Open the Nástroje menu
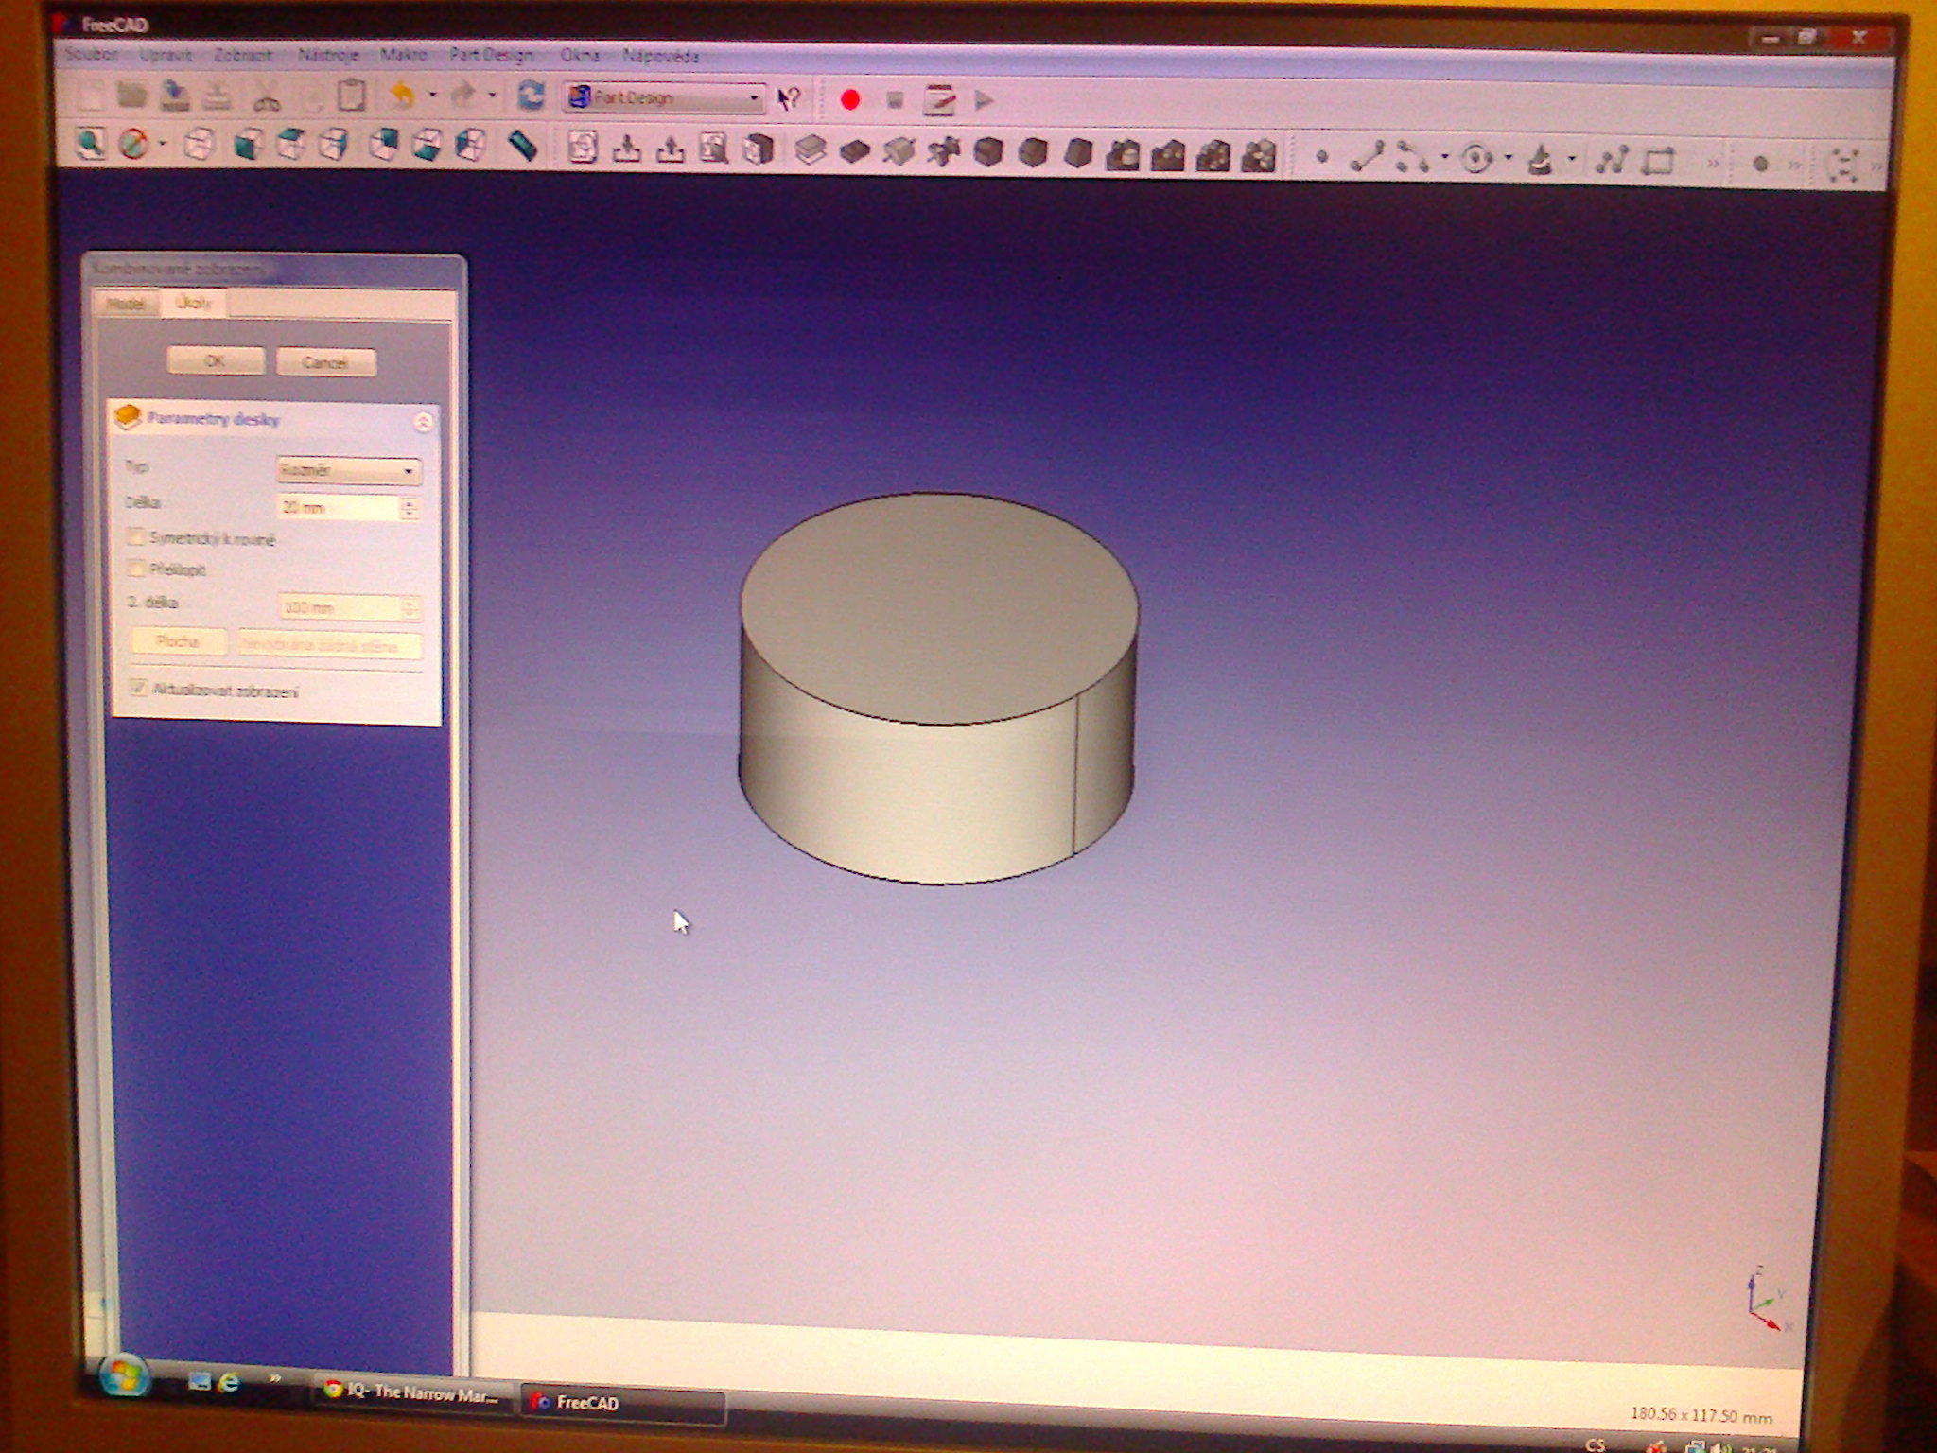Screen dimensions: 1937x1453 (x=327, y=55)
